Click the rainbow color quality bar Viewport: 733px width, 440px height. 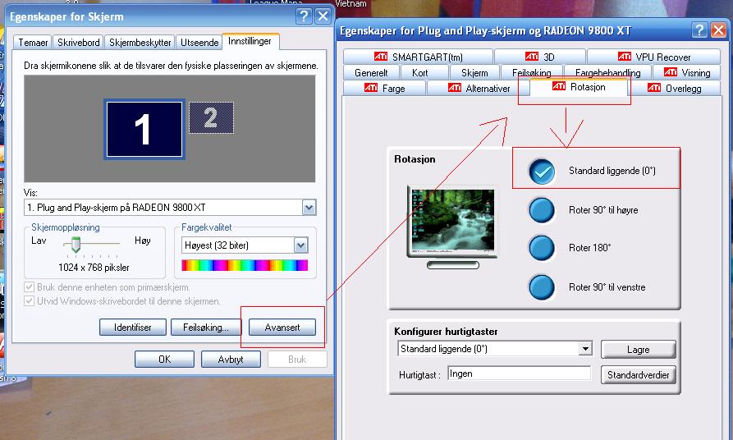245,265
